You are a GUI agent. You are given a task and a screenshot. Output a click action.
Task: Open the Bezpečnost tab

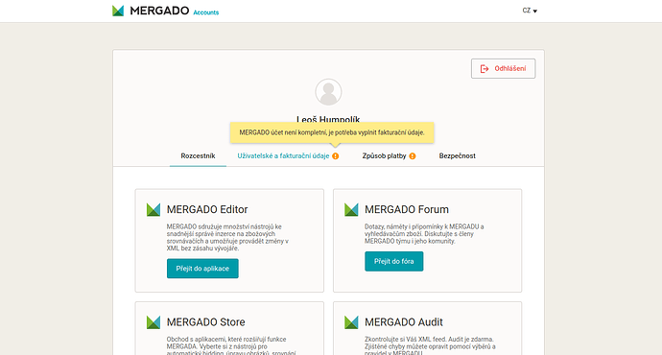[457, 155]
